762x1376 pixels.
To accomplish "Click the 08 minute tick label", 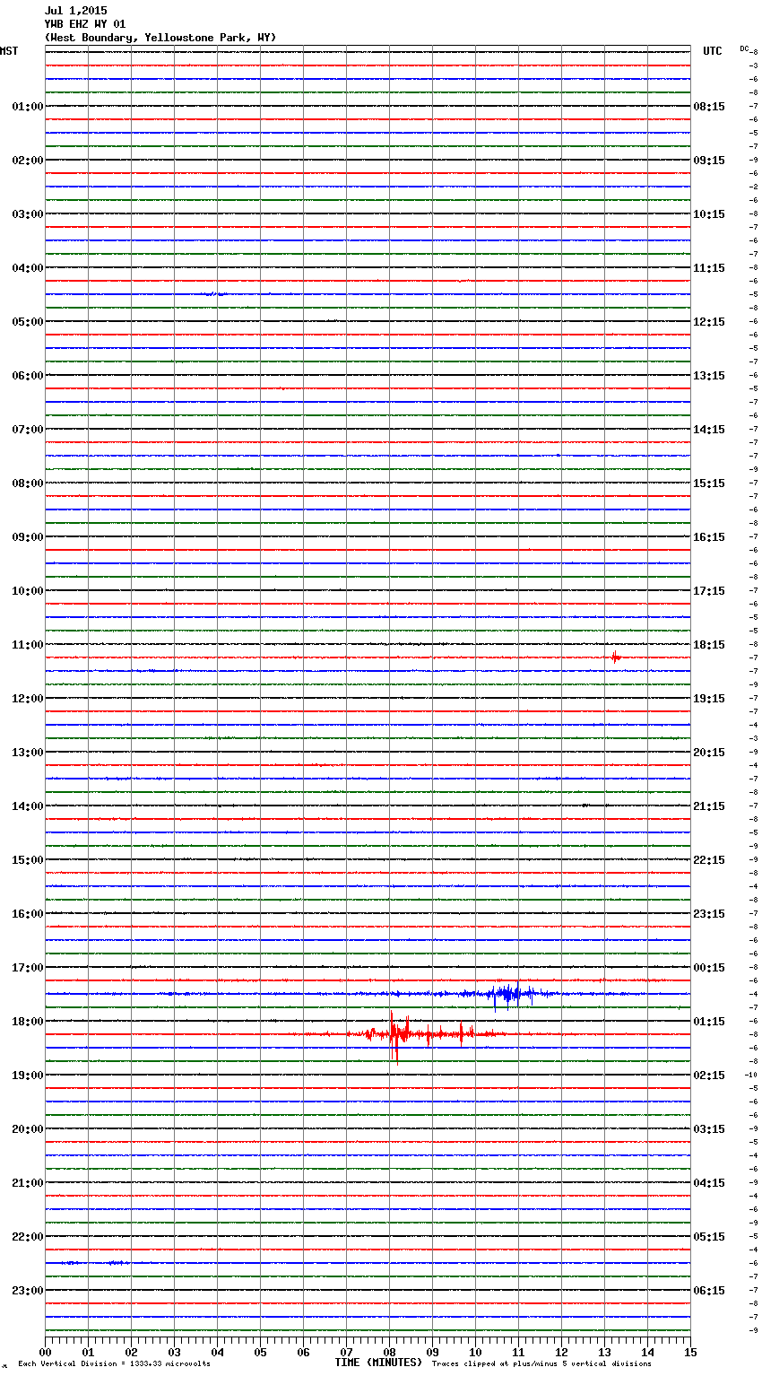I will tap(389, 1352).
